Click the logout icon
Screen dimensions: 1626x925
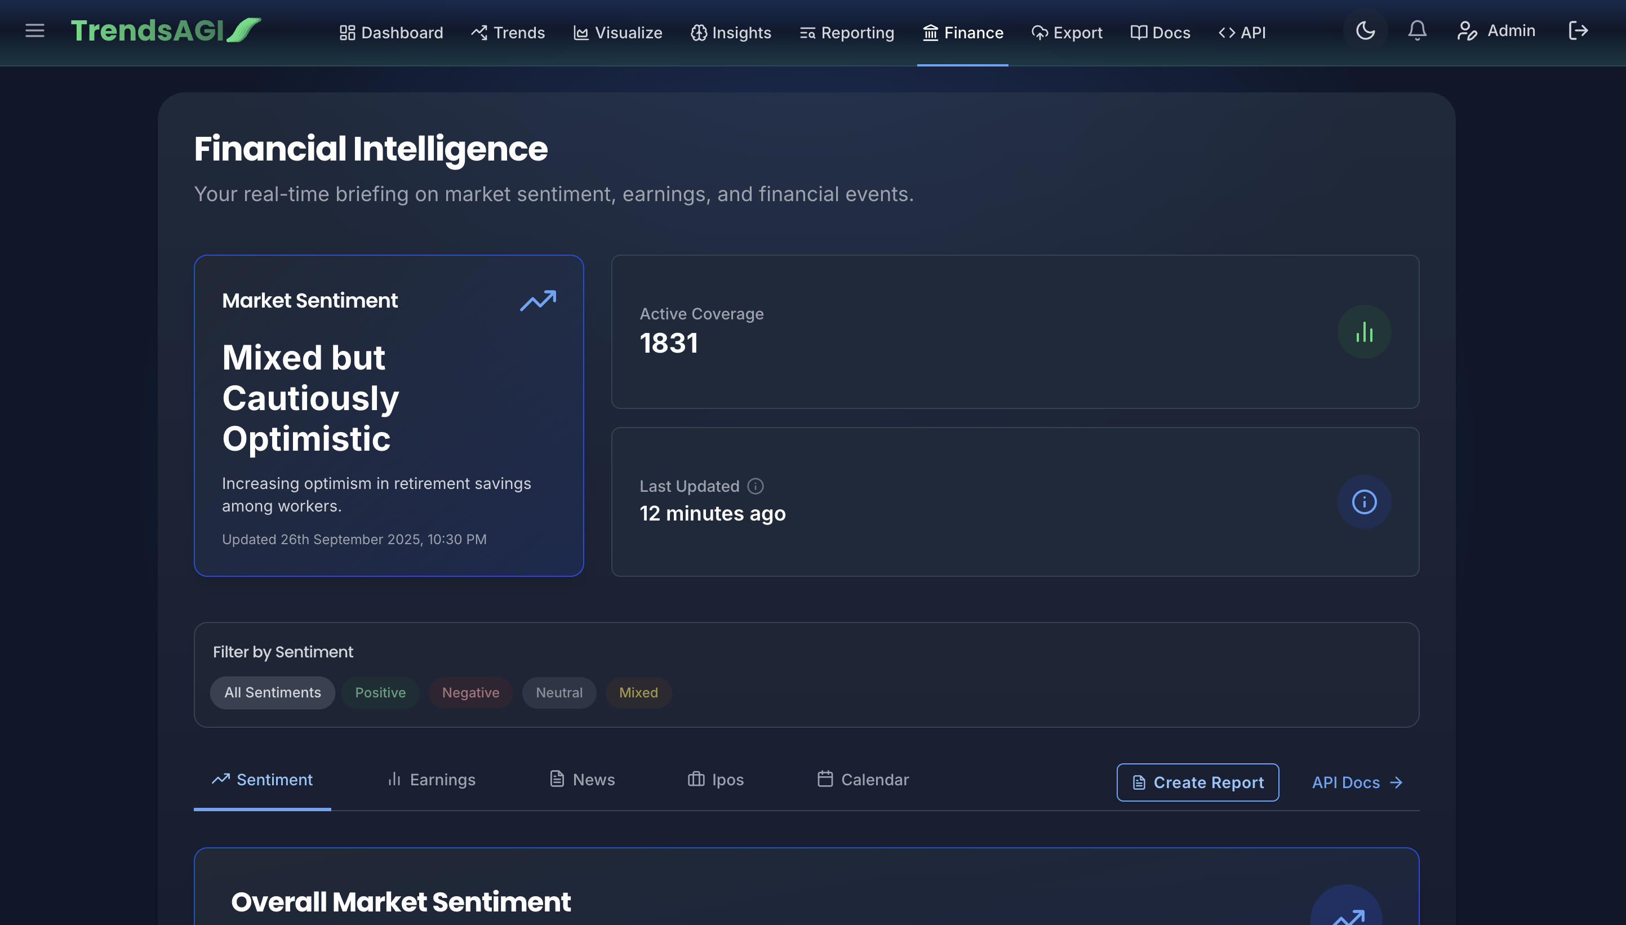1578,30
